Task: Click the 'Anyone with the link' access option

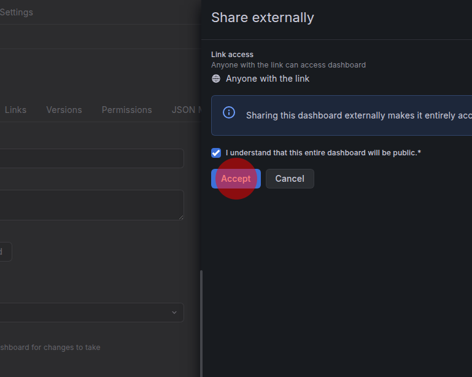Action: (268, 79)
